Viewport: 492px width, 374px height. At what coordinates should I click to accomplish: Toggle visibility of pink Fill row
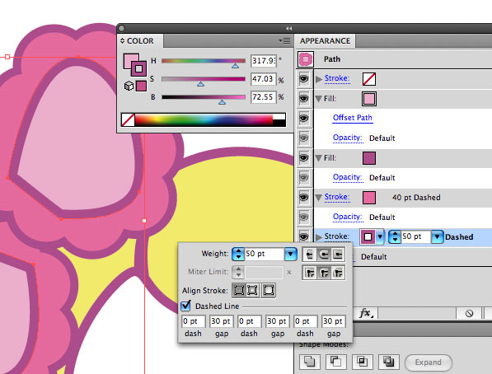pos(303,99)
